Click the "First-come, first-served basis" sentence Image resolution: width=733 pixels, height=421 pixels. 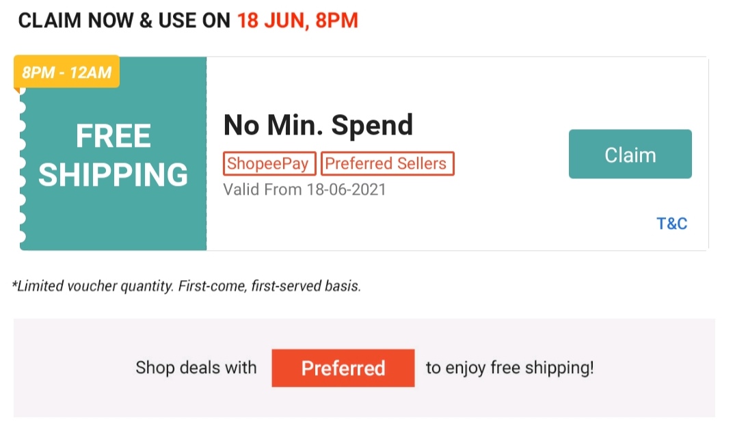tap(269, 286)
